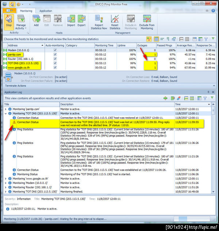219x231 pixels.
Task: Select the pantip.com host row
Action: tap(109, 54)
